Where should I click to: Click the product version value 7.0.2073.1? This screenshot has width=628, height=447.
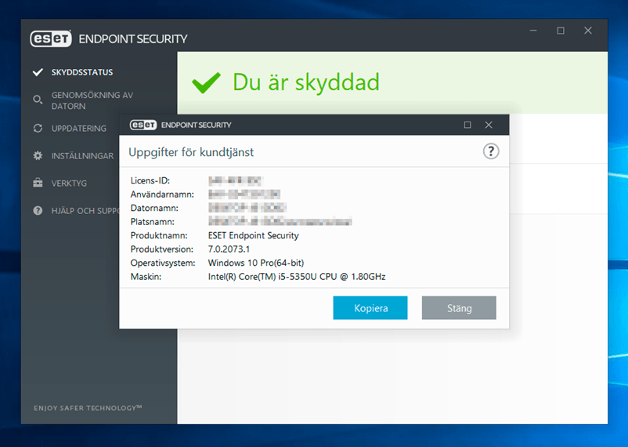pyautogui.click(x=233, y=249)
